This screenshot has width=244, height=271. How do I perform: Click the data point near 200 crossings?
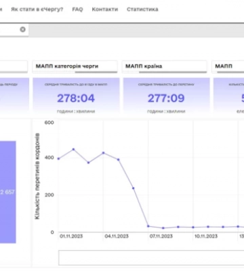[134, 188]
